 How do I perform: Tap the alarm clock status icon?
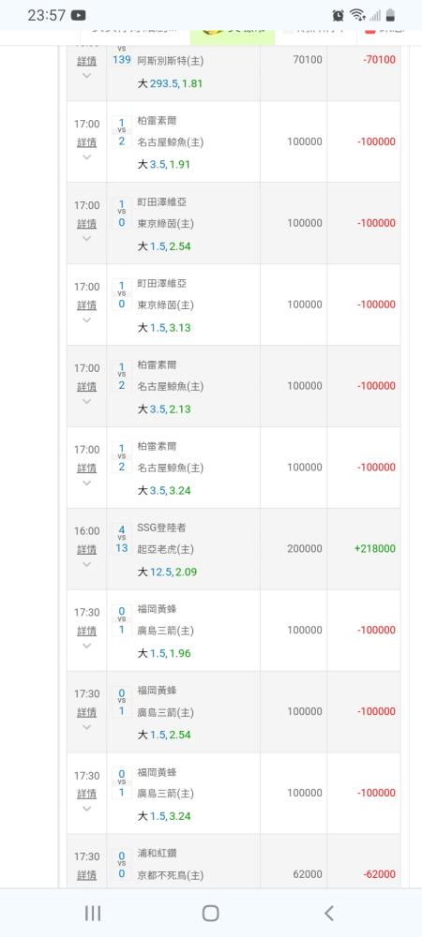(338, 16)
